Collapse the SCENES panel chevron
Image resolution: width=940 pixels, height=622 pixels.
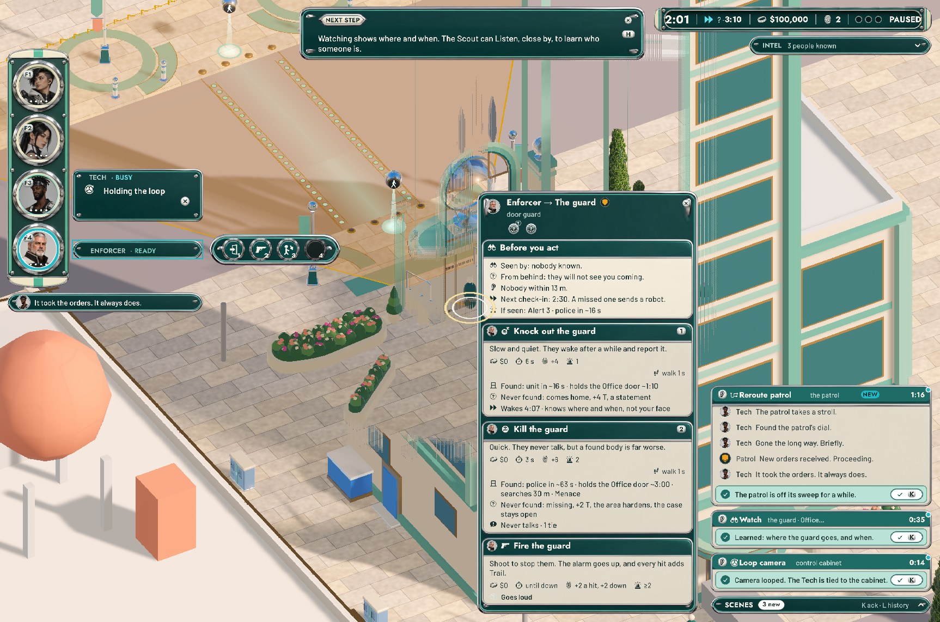point(921,605)
